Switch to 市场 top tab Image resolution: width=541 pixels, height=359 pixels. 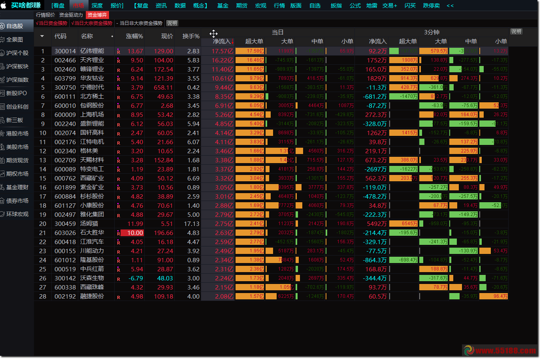coord(78,6)
